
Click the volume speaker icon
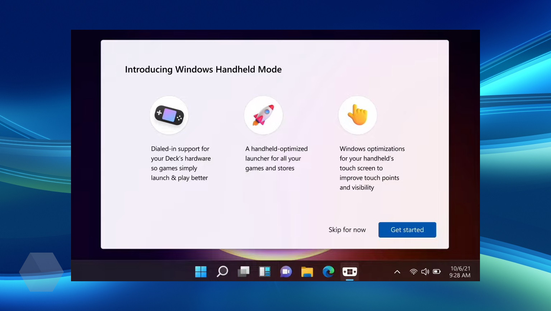425,272
